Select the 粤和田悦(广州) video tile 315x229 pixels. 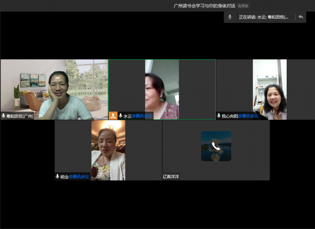pyautogui.click(x=54, y=87)
